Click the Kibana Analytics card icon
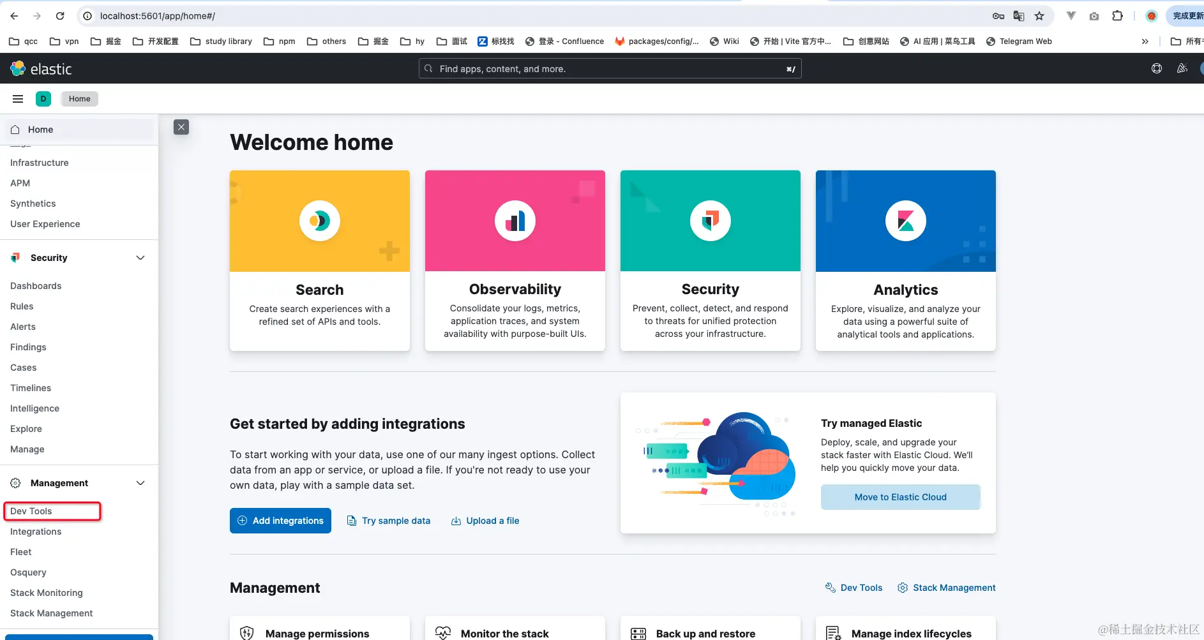 (906, 221)
